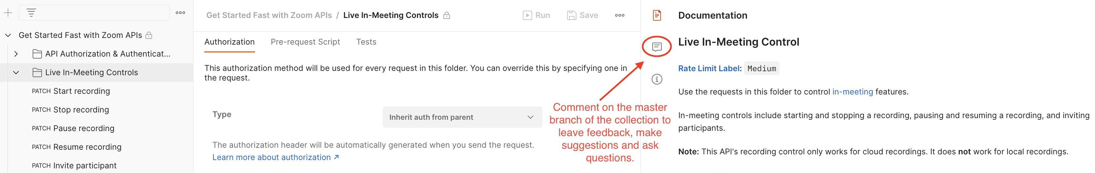Expand the API Authorization & Authentication folder

point(16,54)
